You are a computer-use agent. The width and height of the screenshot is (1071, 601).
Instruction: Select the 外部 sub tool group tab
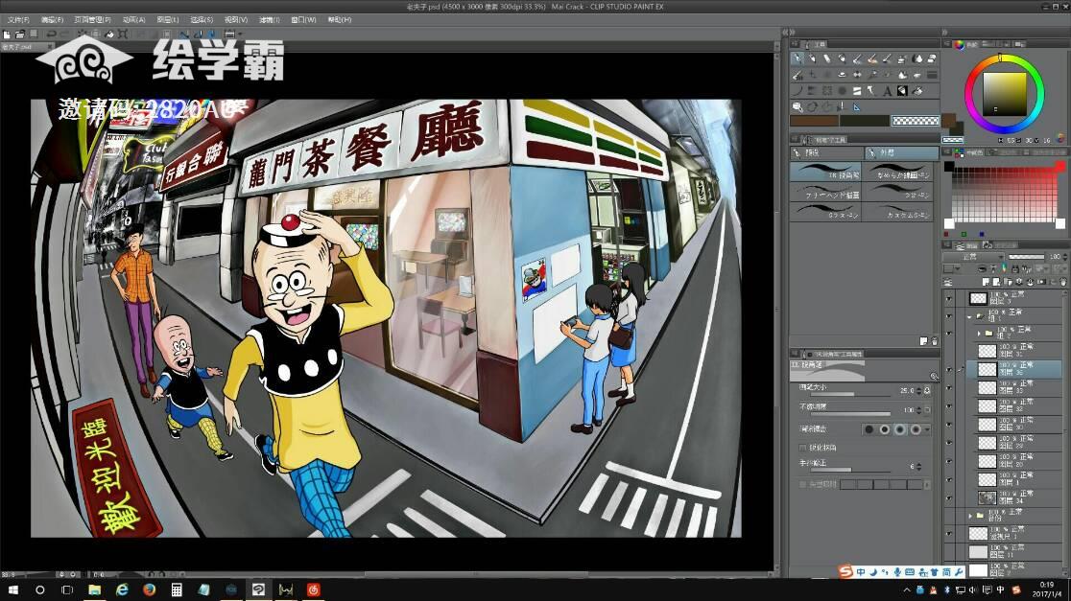tap(901, 152)
